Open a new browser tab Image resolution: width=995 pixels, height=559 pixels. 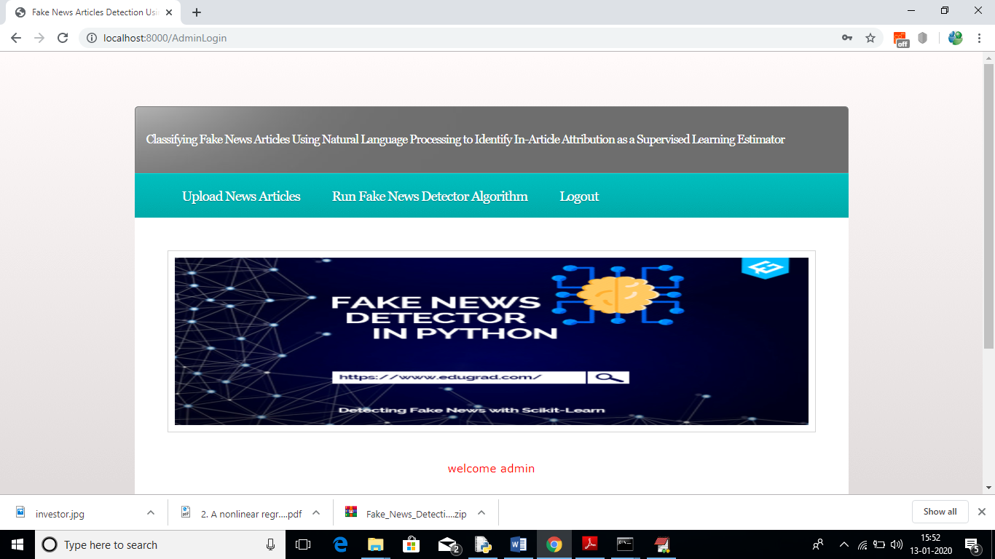(x=196, y=12)
